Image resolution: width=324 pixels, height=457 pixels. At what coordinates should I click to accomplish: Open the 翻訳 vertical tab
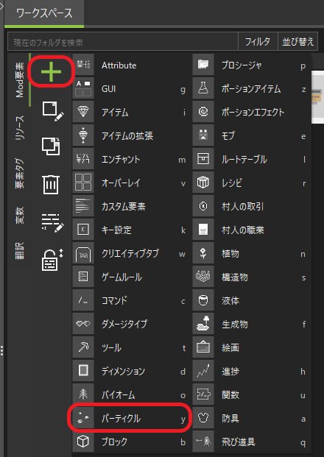(20, 251)
